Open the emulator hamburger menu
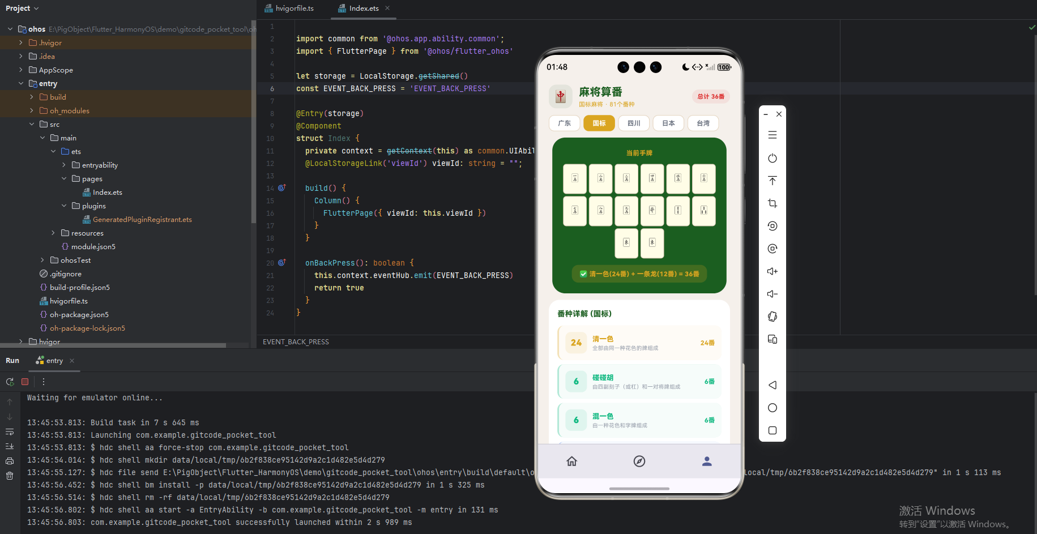The image size is (1037, 534). click(x=773, y=135)
